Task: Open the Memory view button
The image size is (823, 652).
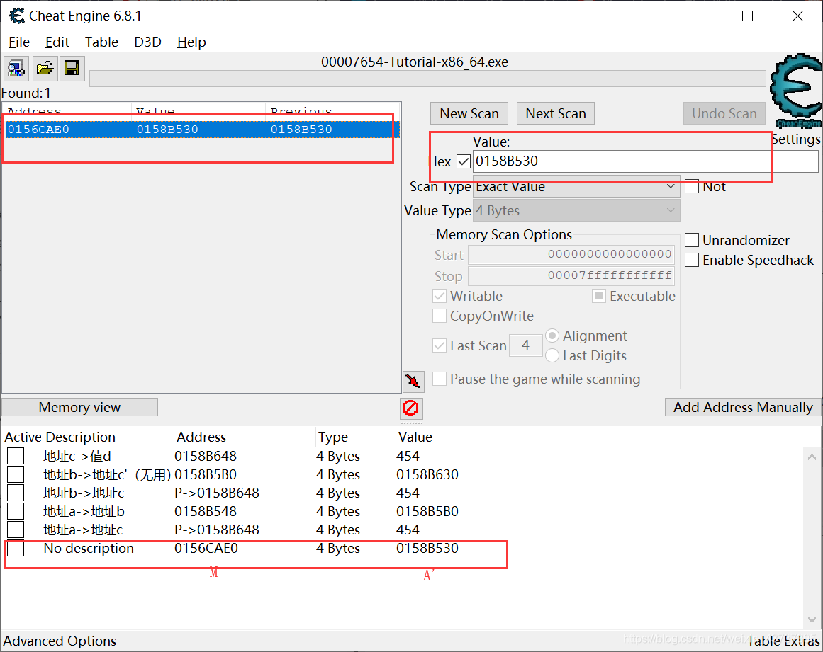Action: coord(80,407)
